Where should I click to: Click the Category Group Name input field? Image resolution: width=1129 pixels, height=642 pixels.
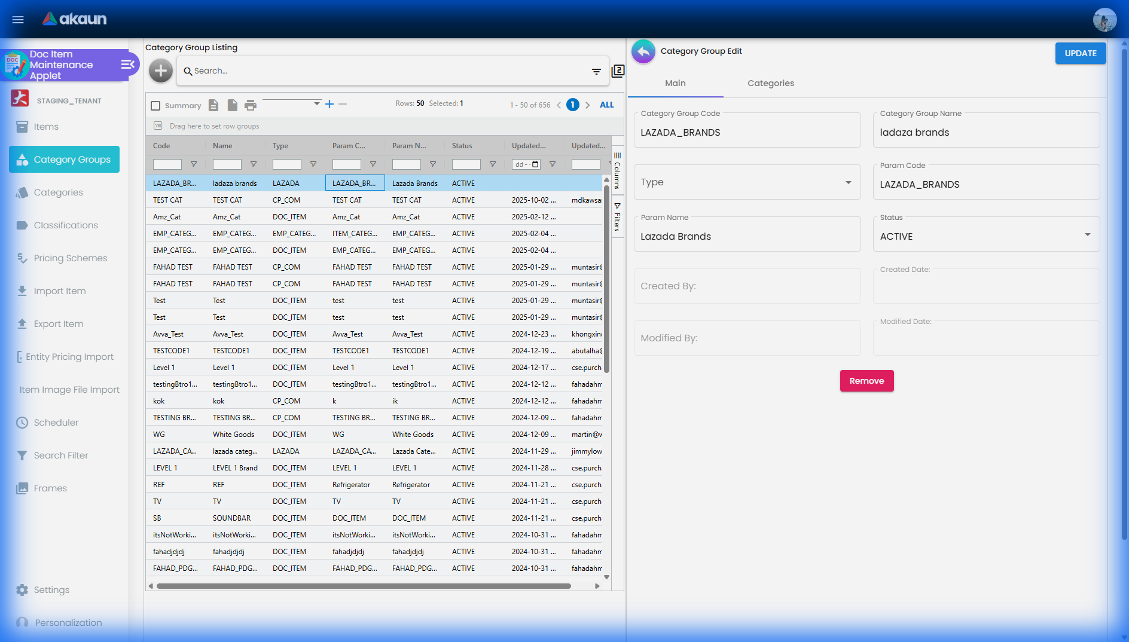pos(986,133)
